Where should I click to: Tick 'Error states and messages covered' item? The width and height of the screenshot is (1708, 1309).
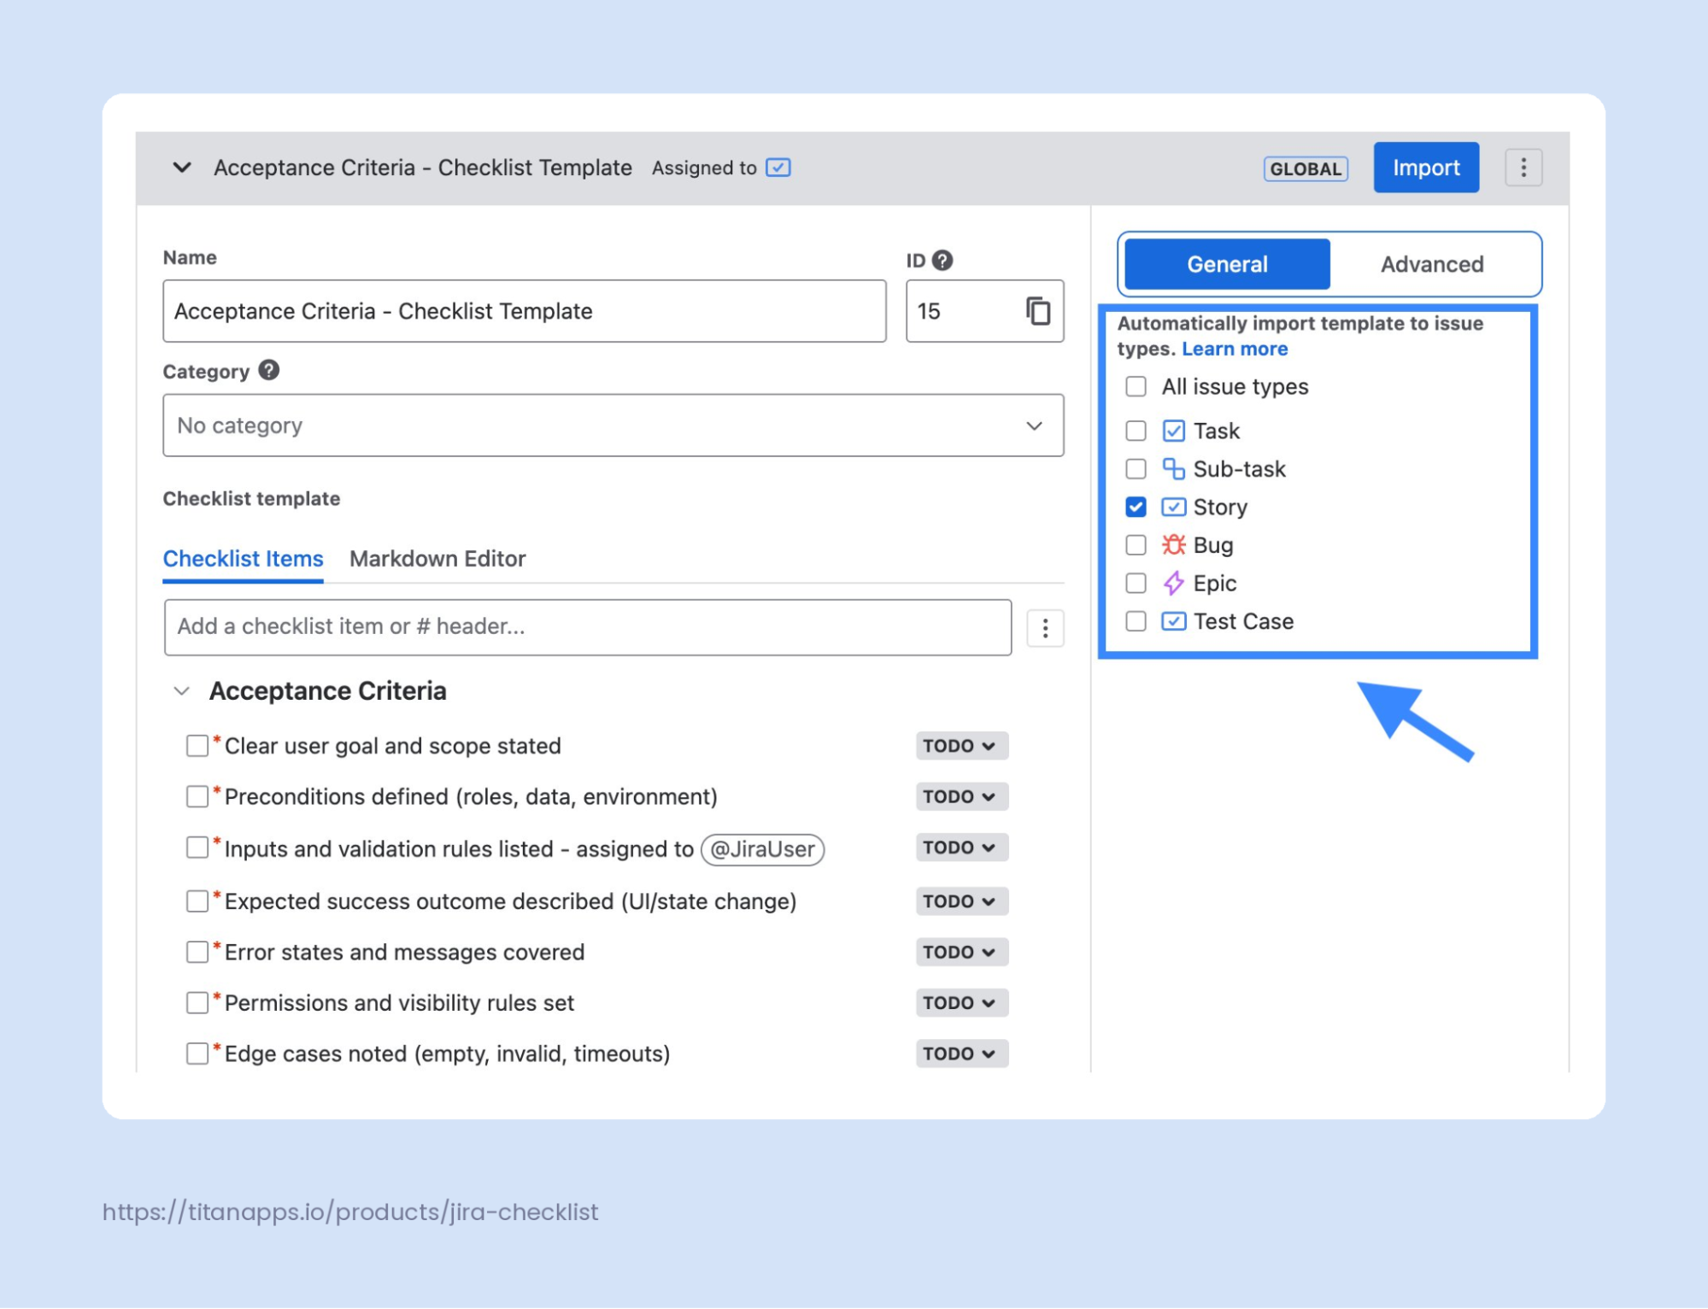(197, 952)
